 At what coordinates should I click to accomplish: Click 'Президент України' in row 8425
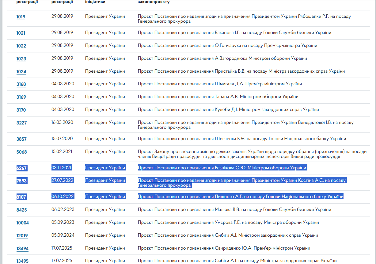105,209
